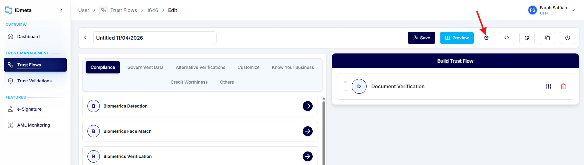Click the duplicate flow icon

tap(547, 38)
